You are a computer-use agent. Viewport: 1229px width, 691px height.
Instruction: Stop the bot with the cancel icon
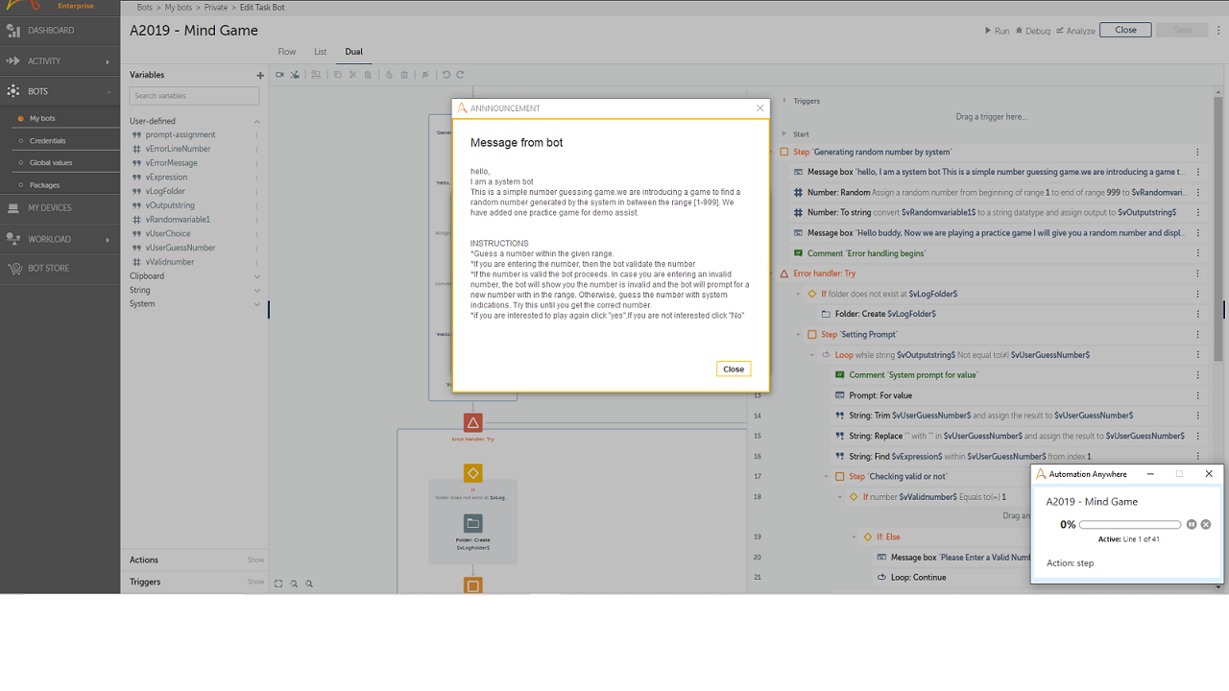pos(1206,525)
